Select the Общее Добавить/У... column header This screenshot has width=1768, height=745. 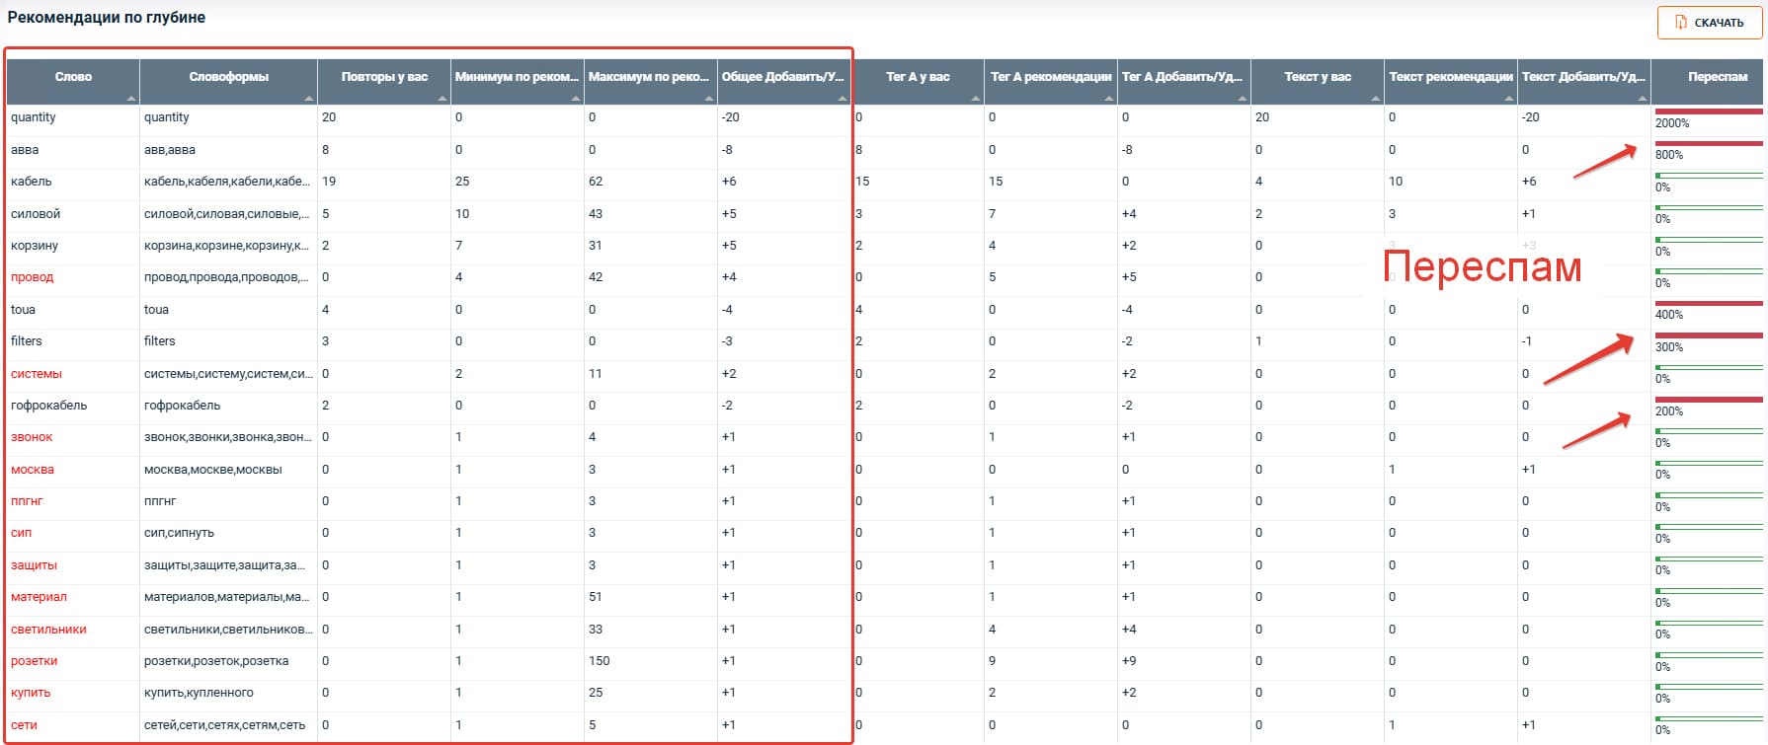point(782,77)
